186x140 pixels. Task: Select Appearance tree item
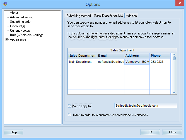coord(18,39)
